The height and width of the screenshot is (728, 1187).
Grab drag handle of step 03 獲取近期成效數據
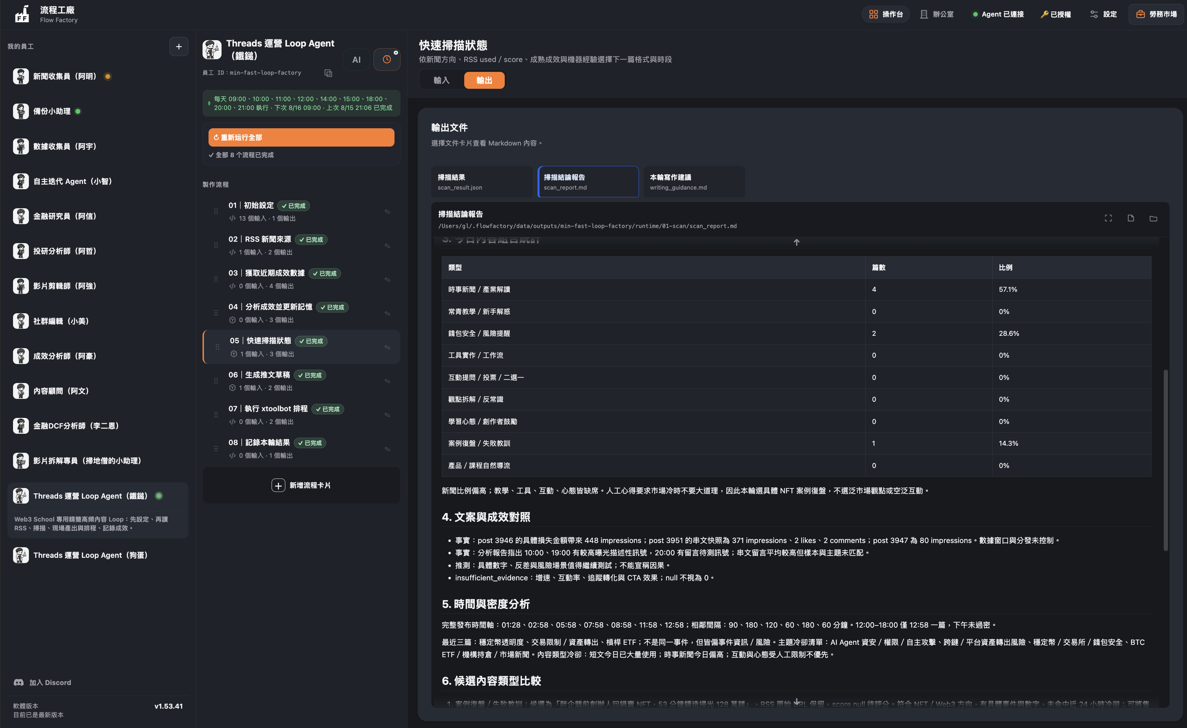pos(216,279)
